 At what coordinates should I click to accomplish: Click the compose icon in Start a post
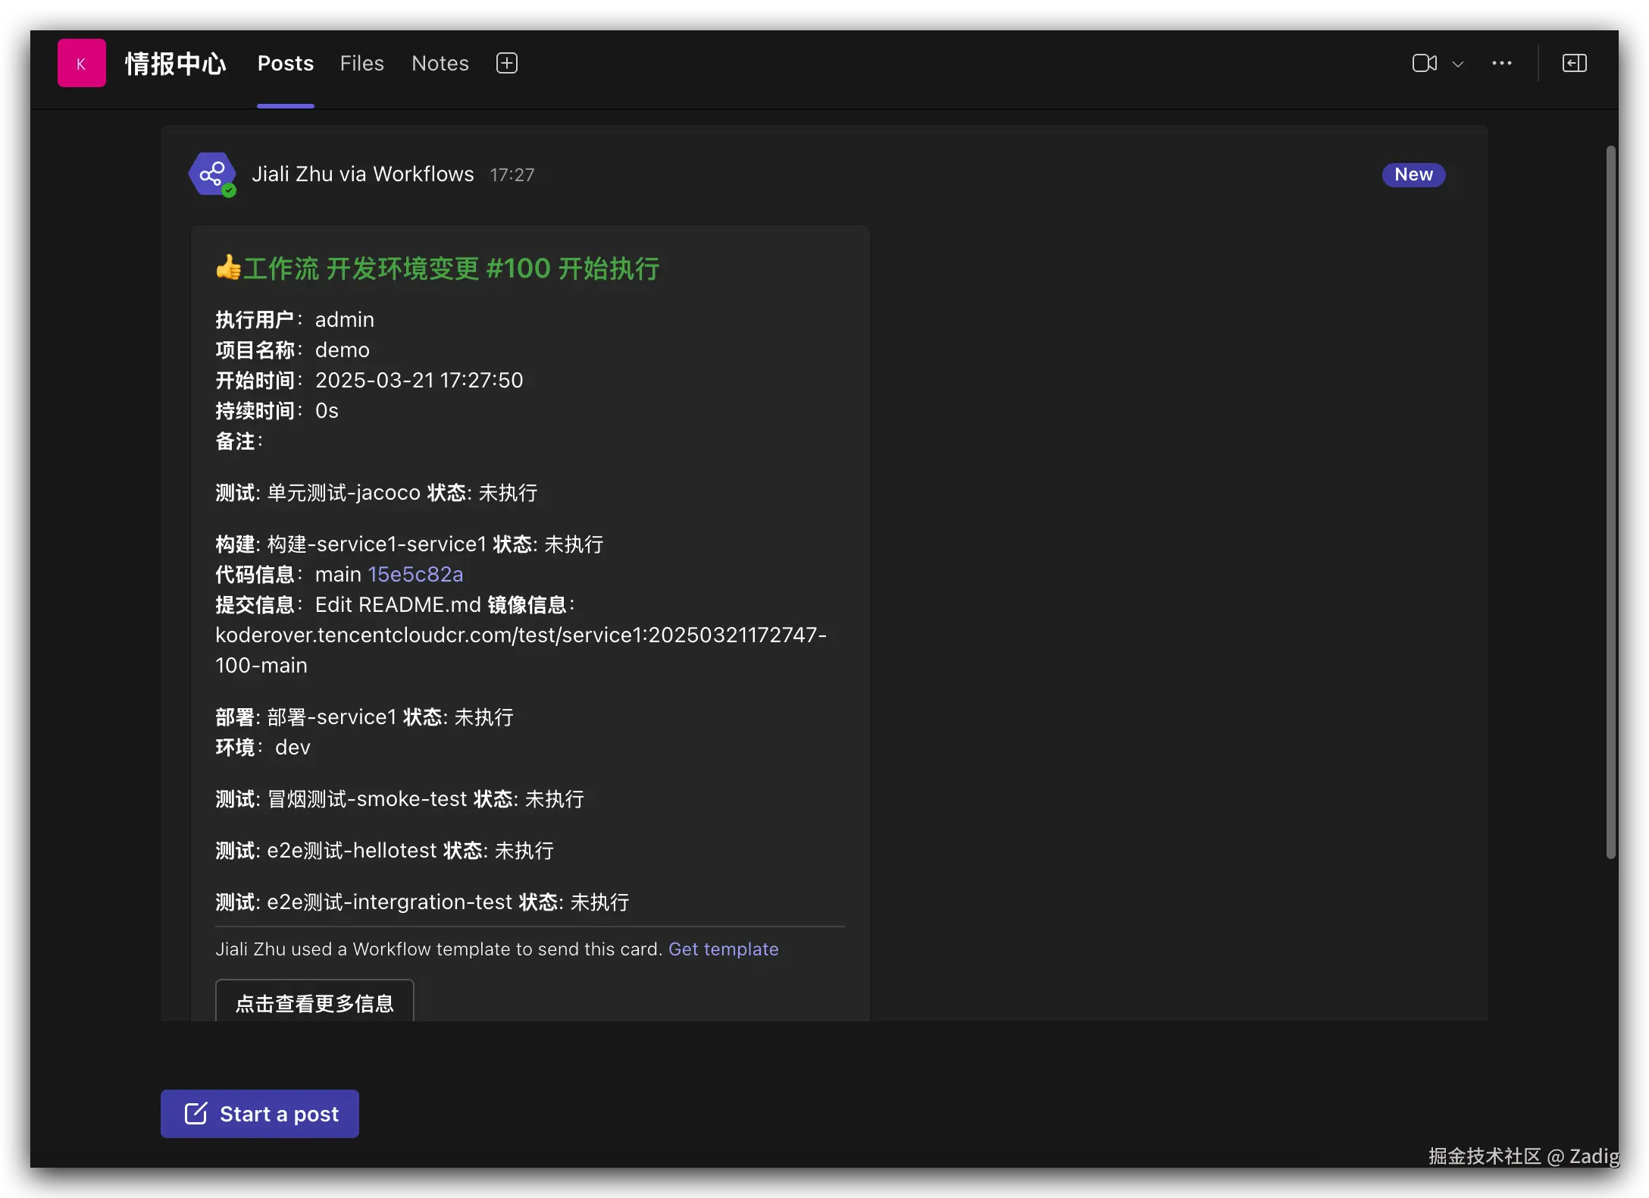[196, 1113]
